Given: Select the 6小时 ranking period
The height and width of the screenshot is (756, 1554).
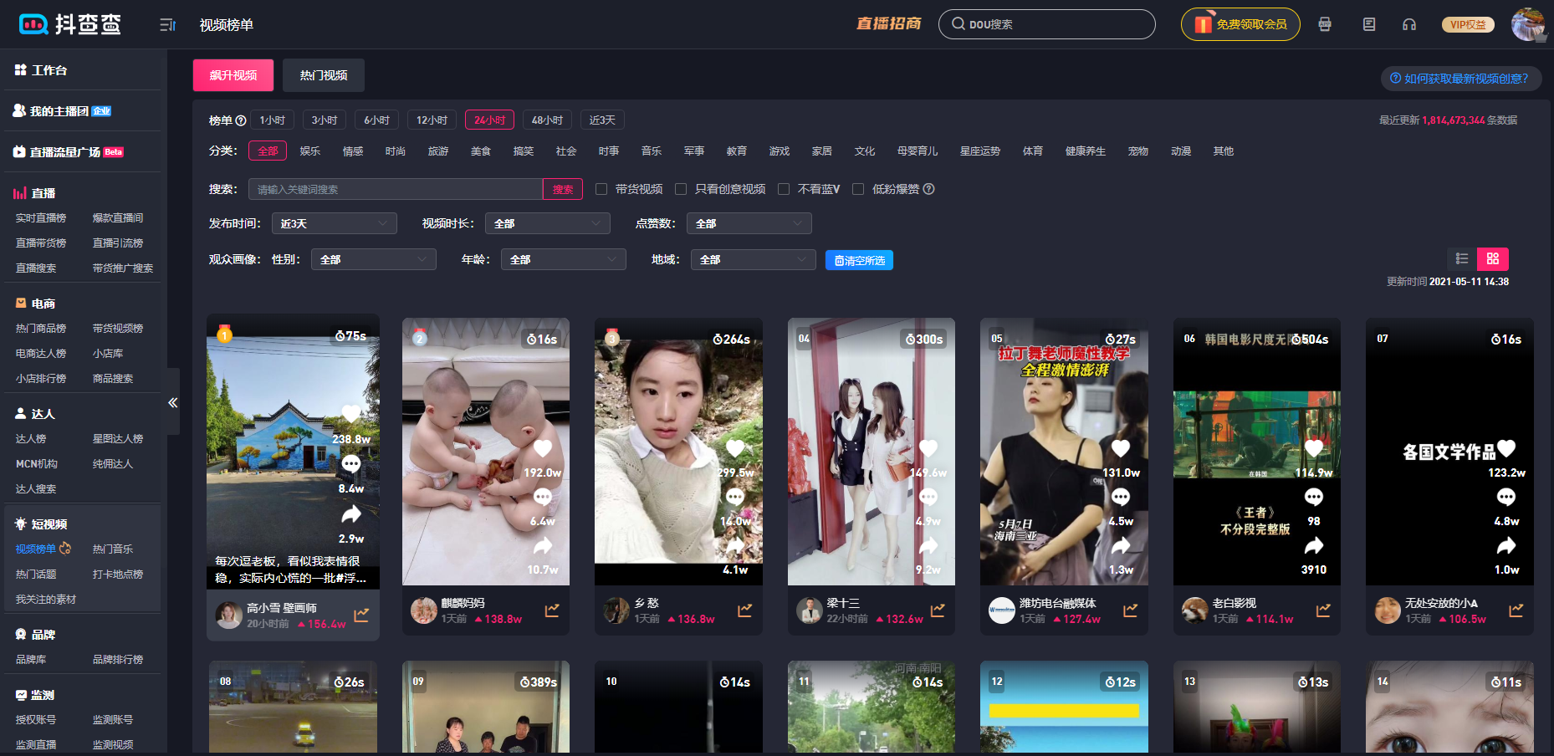Looking at the screenshot, I should [377, 120].
